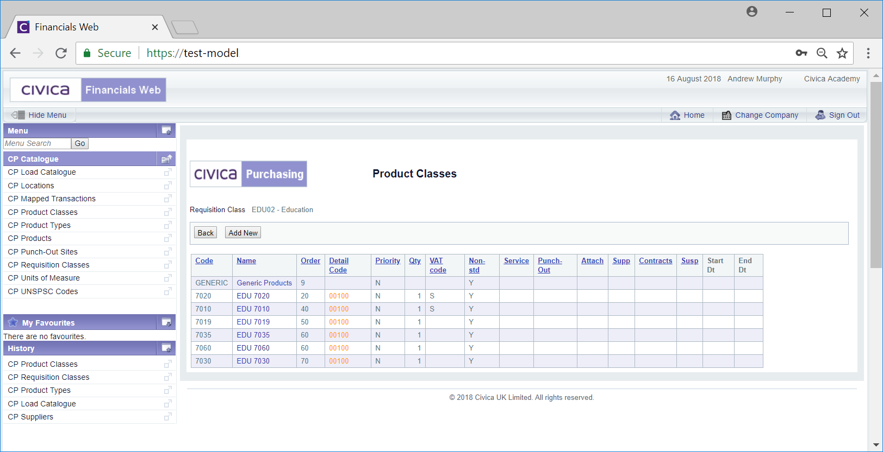This screenshot has height=452, width=883.
Task: Click the Hide Menu link text
Action: [x=47, y=115]
